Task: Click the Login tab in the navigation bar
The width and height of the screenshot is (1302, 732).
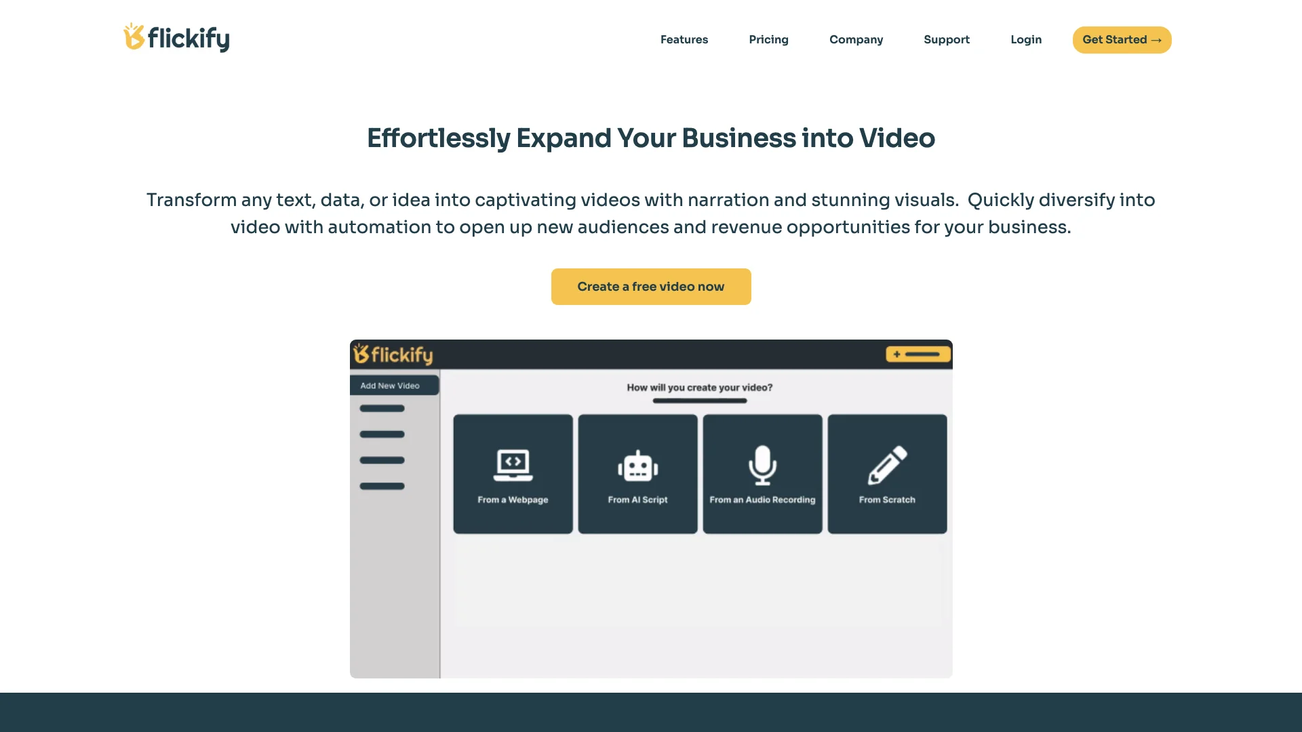Action: pyautogui.click(x=1026, y=39)
